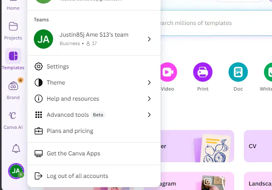Click the template search field
272x190 pixels.
216,23
